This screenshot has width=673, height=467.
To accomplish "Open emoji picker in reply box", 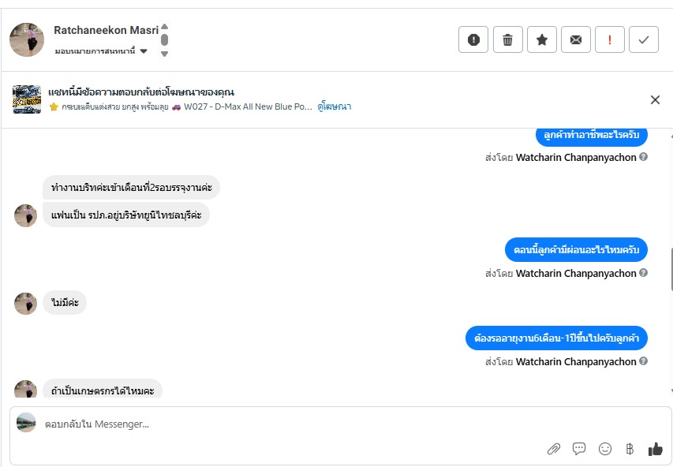I will coord(605,449).
